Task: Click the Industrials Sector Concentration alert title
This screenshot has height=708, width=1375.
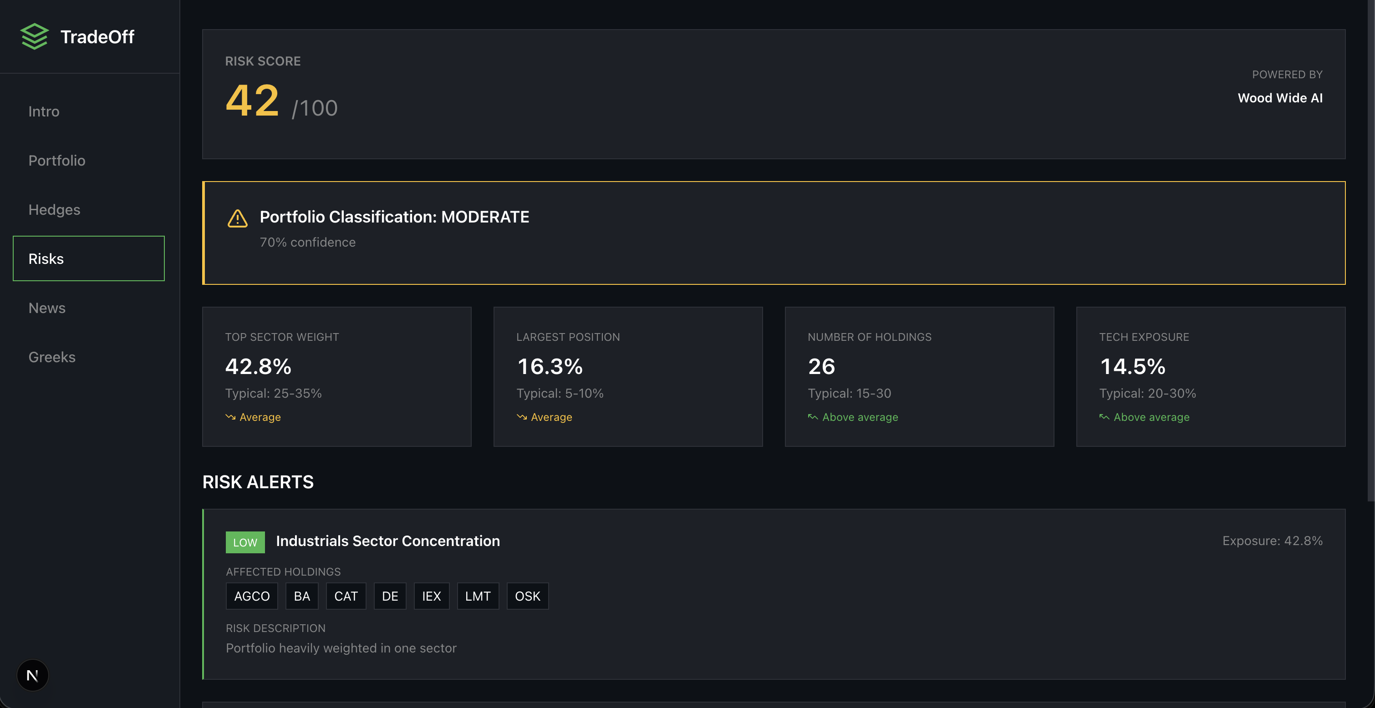Action: coord(388,541)
